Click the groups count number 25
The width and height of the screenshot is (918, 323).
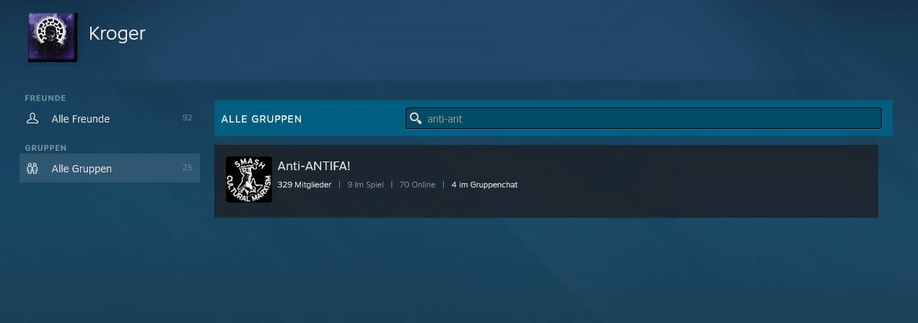(x=187, y=167)
